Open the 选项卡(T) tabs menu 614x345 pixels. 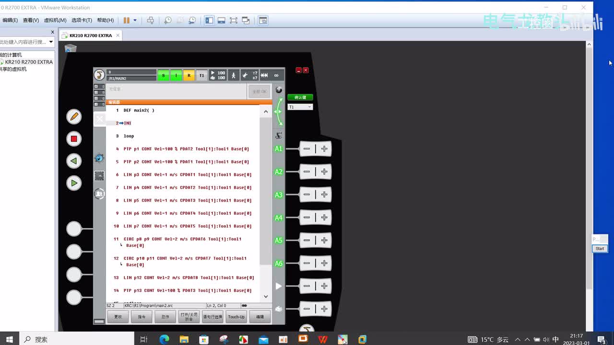coord(82,20)
